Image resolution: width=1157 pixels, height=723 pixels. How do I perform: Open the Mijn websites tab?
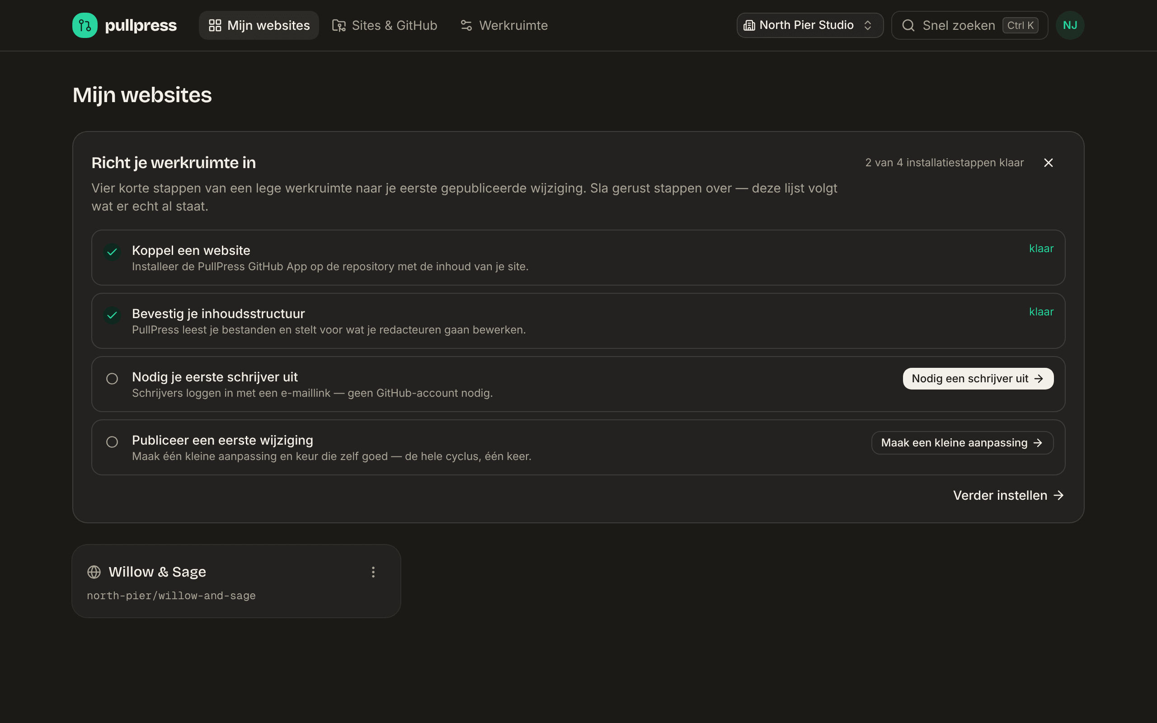(x=259, y=25)
